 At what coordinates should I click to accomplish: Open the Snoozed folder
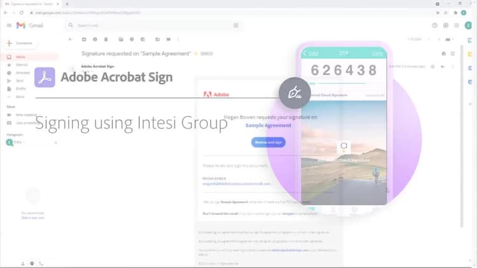click(x=22, y=73)
